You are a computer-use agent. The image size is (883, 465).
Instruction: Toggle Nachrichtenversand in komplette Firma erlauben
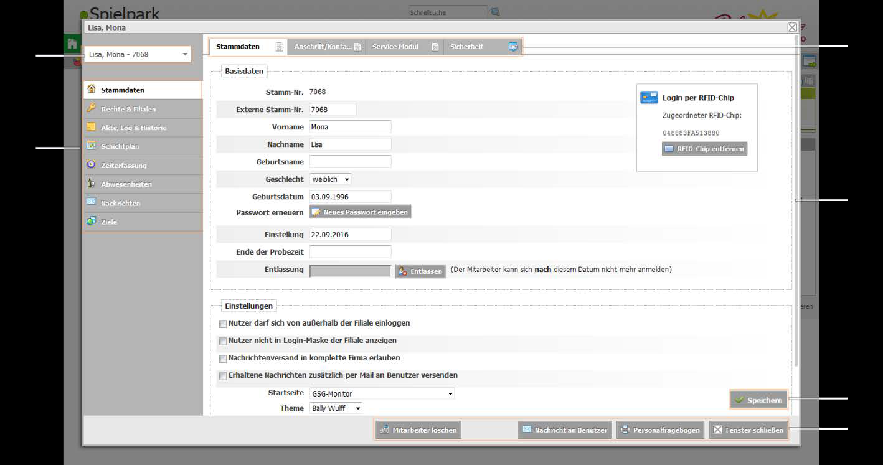[x=223, y=359]
